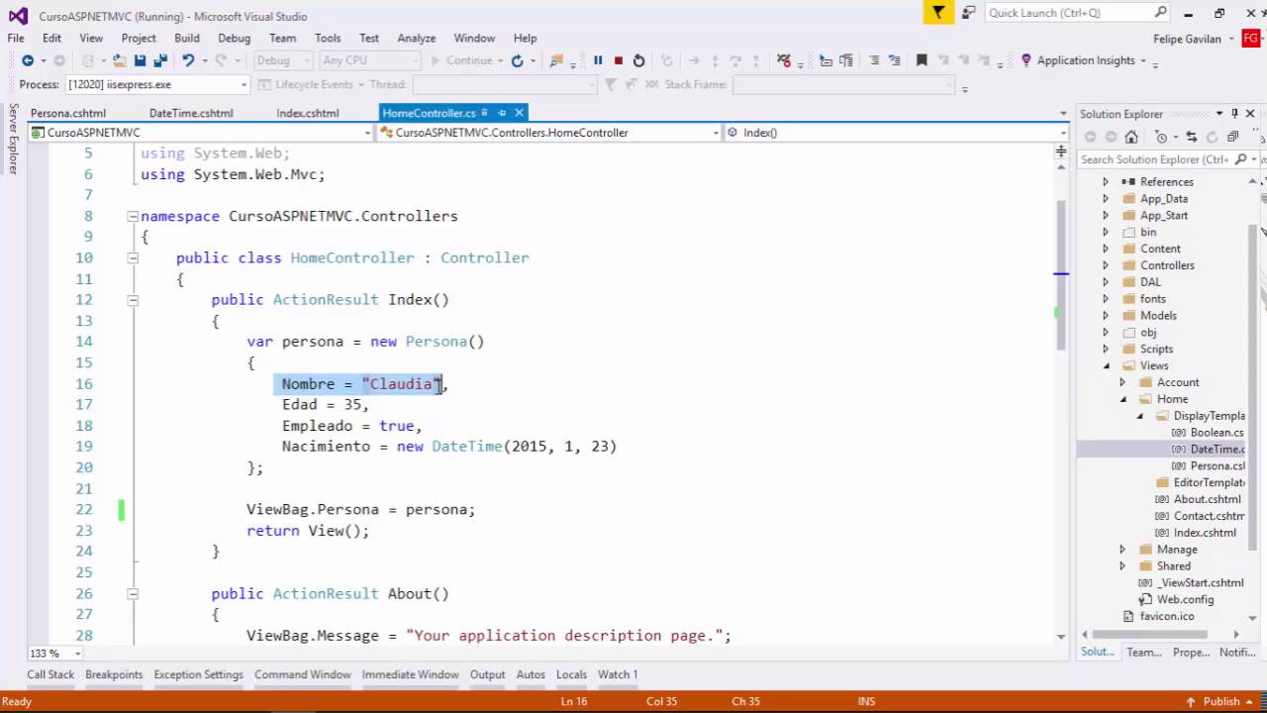The height and width of the screenshot is (713, 1267).
Task: Click Collapse All in Solution Explorer
Action: click(x=1232, y=137)
